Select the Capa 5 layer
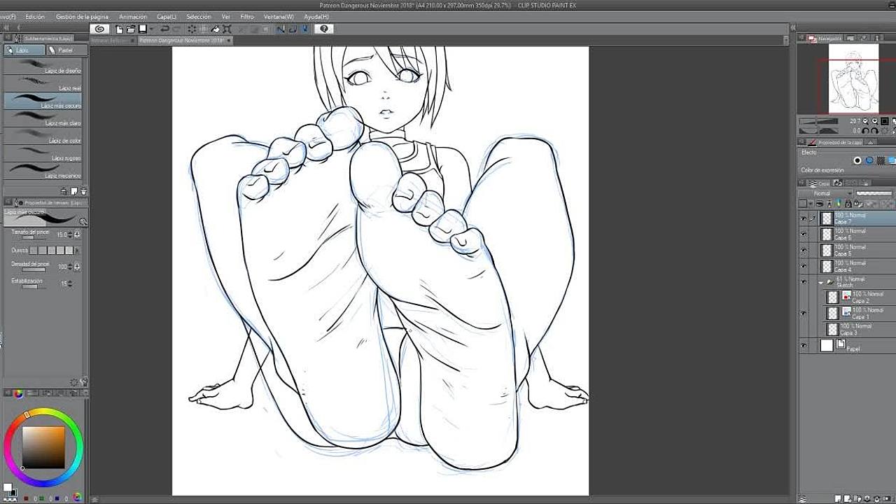 click(x=857, y=250)
